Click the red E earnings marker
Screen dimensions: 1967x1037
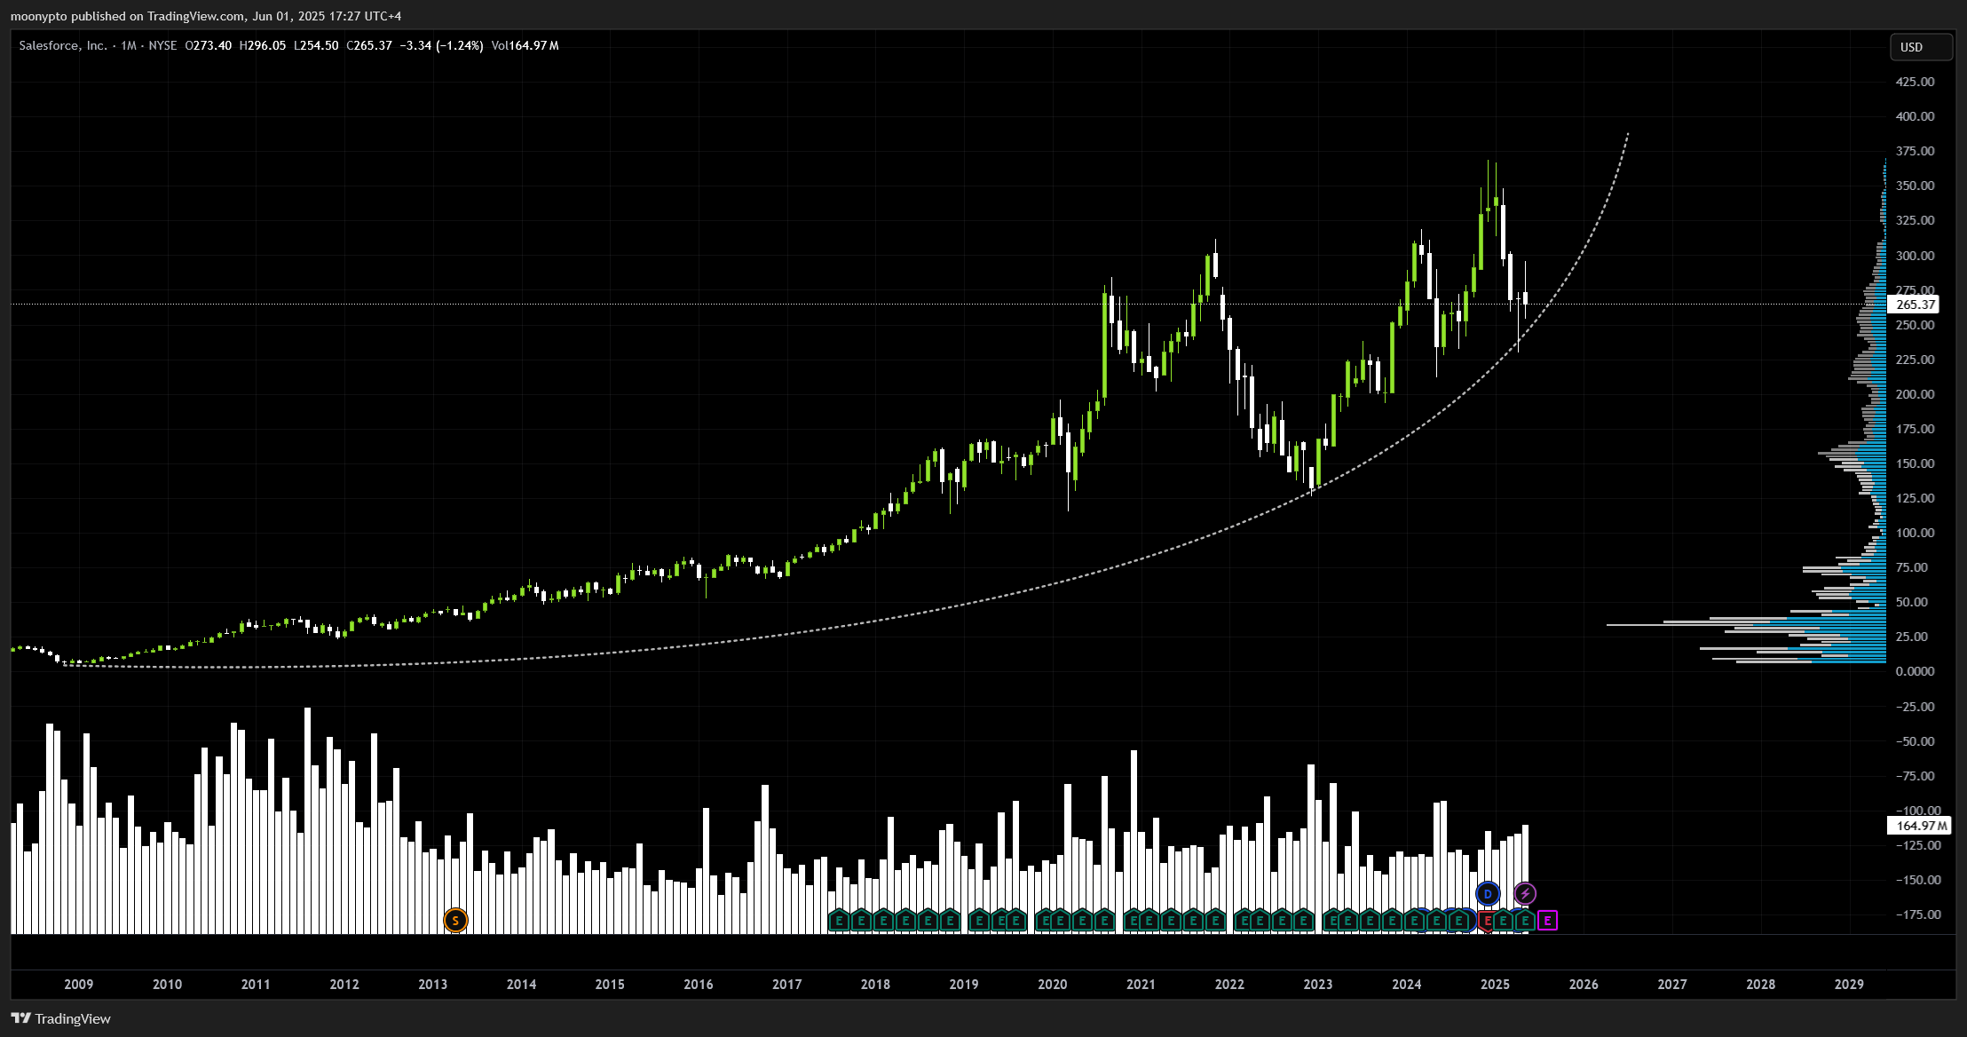click(x=1488, y=922)
